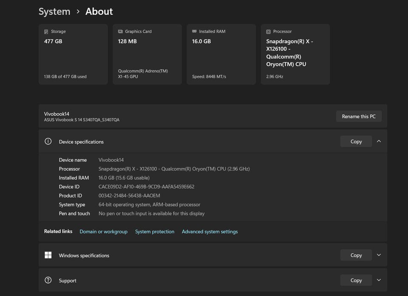Image resolution: width=408 pixels, height=296 pixels.
Task: Click the 64-bit operating system text
Action: (149, 204)
